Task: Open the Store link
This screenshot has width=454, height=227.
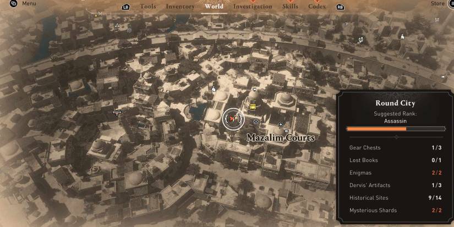Action: [437, 3]
